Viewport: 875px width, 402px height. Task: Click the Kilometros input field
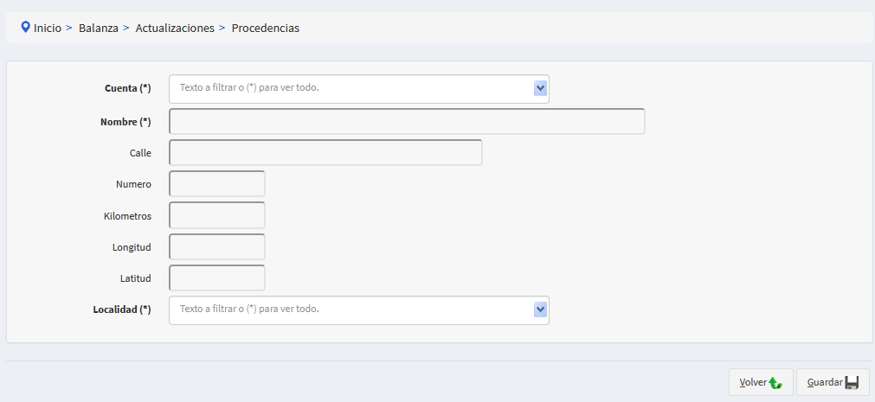tap(217, 216)
